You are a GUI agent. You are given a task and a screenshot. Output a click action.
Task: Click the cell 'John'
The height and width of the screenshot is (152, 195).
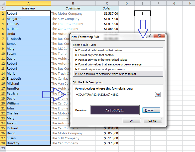[x=28, y=108]
